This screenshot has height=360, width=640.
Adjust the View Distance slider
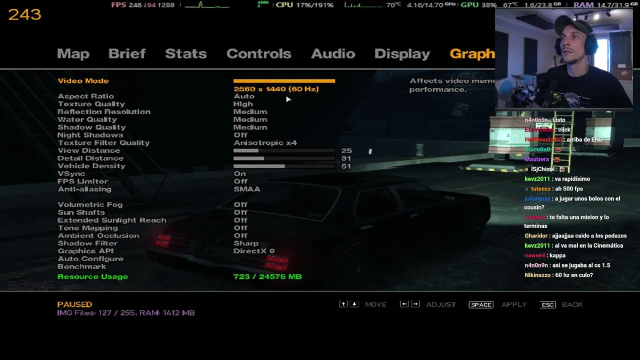coord(284,150)
